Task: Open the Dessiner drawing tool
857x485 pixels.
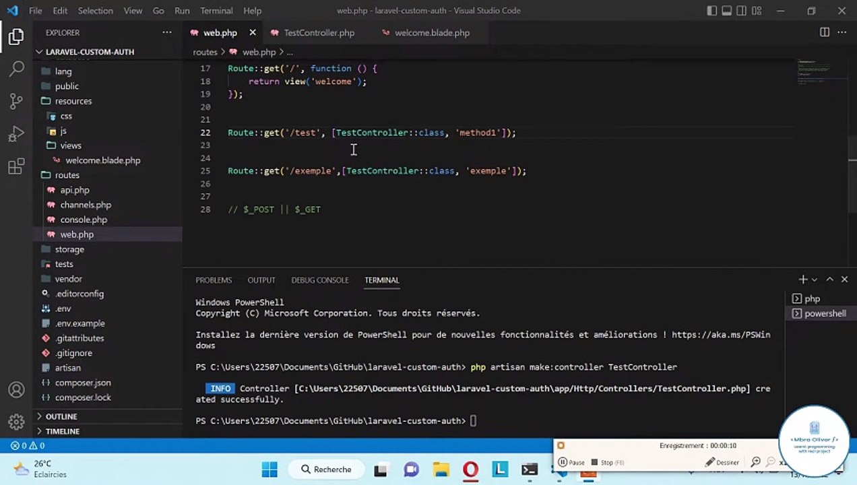Action: pyautogui.click(x=722, y=462)
